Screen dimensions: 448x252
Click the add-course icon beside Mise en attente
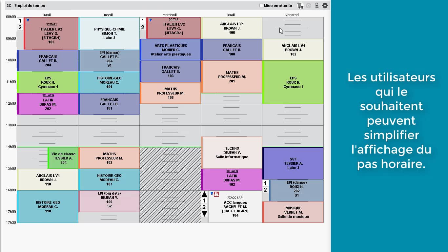(300, 6)
